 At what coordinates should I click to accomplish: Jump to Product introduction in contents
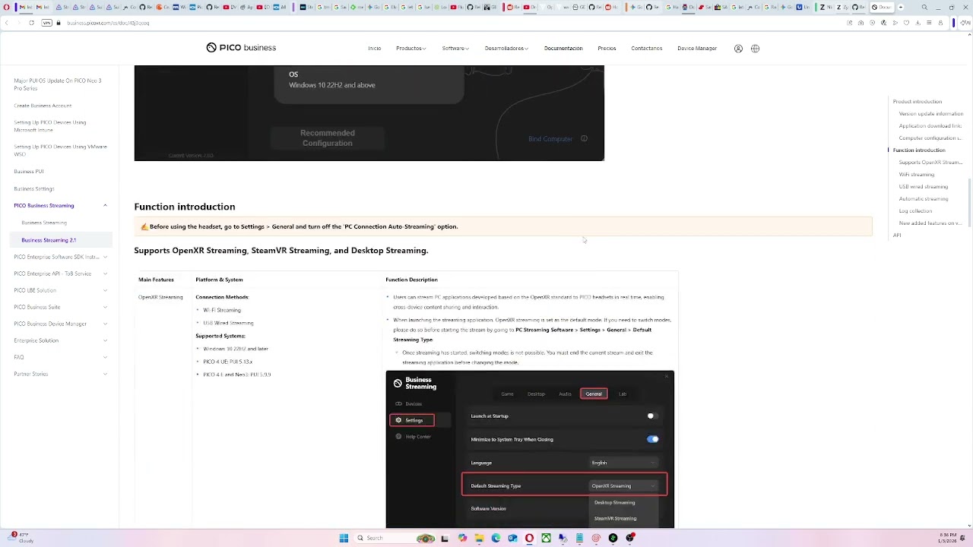tap(918, 102)
